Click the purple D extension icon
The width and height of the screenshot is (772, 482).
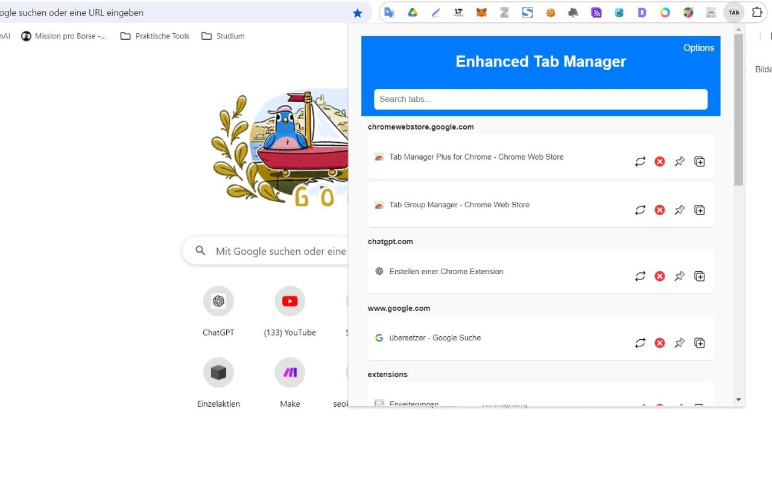[x=642, y=12]
